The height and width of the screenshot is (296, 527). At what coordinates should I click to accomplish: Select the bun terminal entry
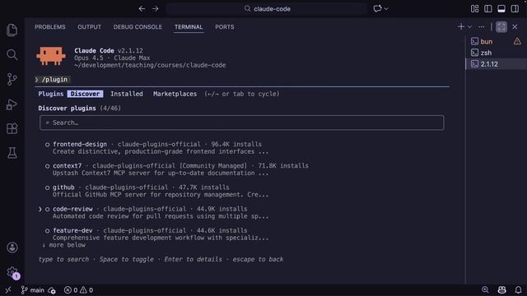(x=487, y=41)
